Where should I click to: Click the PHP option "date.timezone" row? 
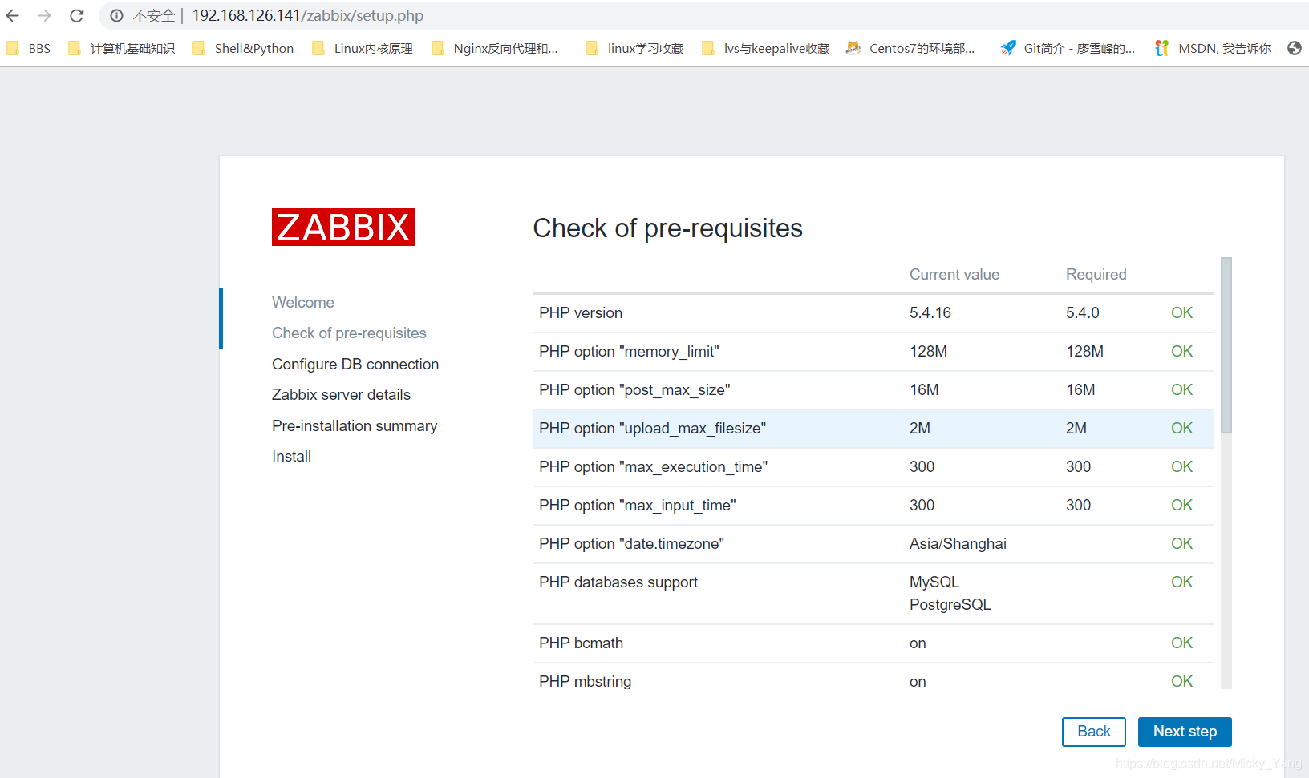coord(873,544)
